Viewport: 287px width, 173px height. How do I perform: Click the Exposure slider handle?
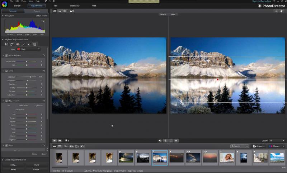30,77
